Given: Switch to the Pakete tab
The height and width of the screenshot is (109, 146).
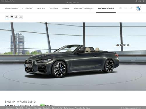Looking at the screenshot, I should (x=66, y=8).
